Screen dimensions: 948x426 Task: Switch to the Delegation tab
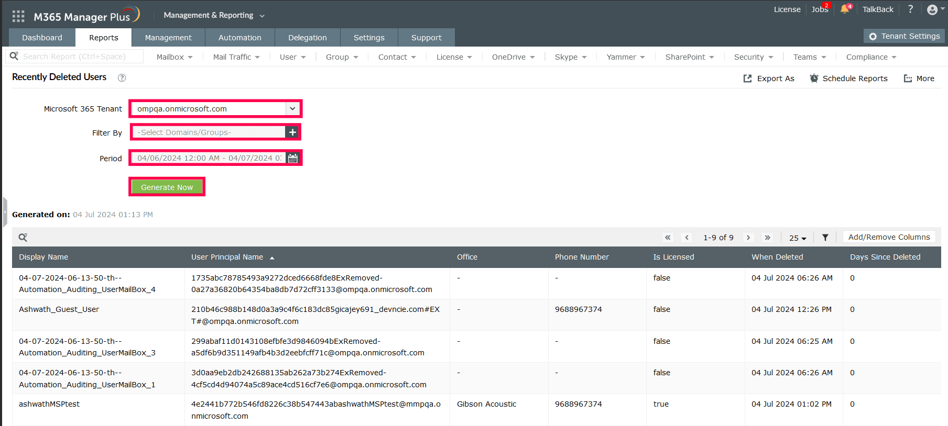(307, 38)
